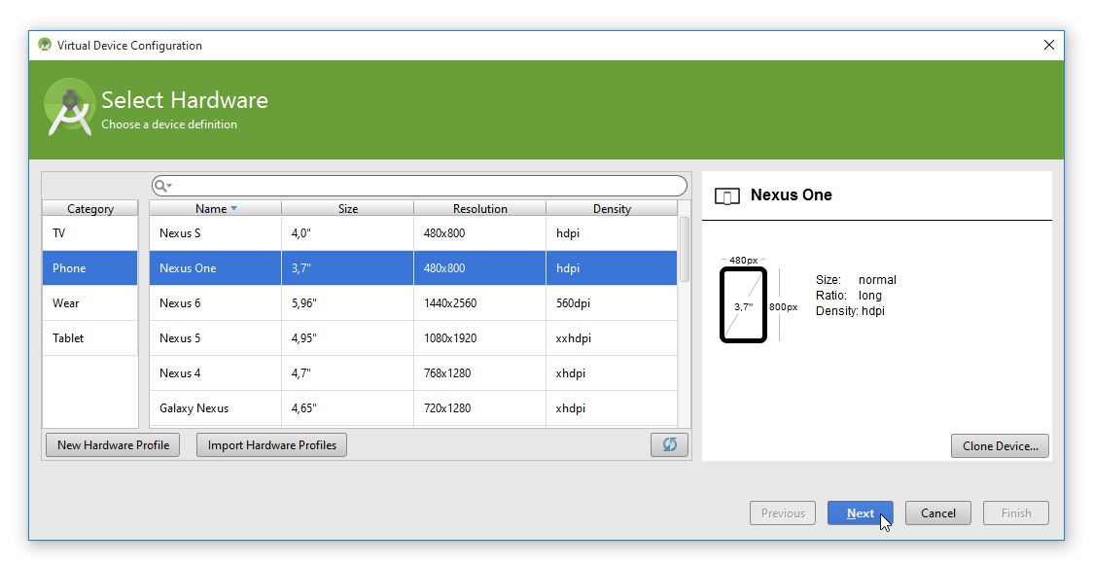This screenshot has height=565, width=1093.
Task: Select the Nexus 5 device row
Action: click(413, 337)
